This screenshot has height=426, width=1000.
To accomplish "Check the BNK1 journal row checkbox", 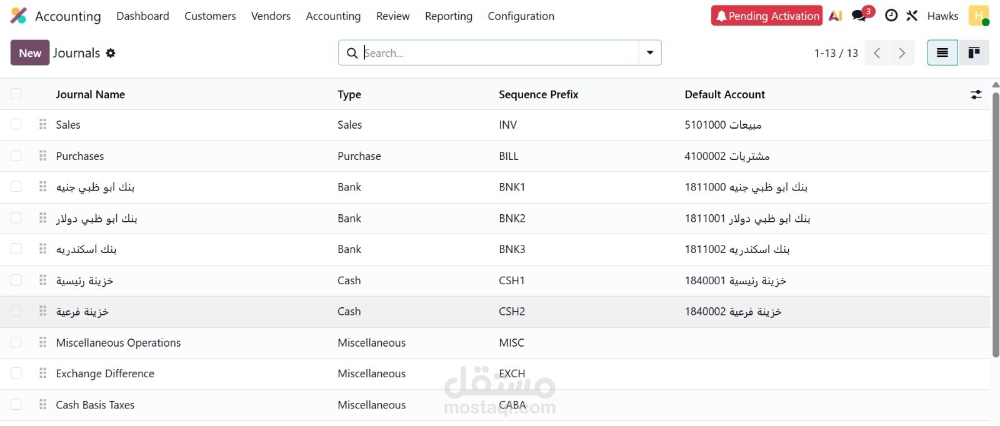I will click(16, 187).
